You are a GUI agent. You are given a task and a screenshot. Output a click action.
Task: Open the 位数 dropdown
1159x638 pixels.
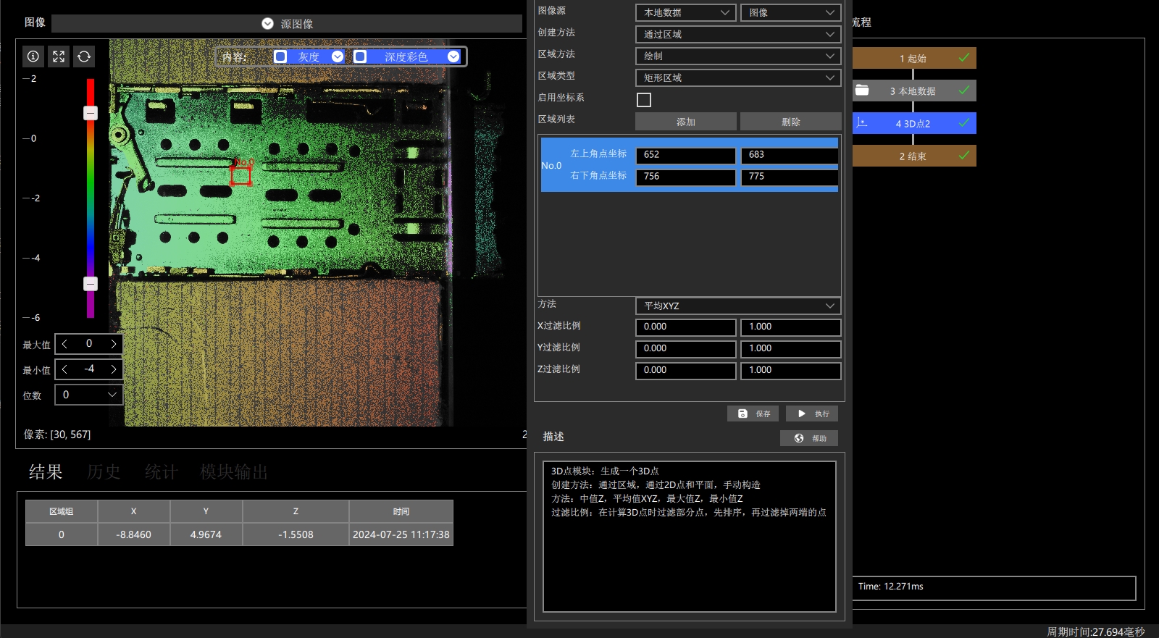point(89,395)
